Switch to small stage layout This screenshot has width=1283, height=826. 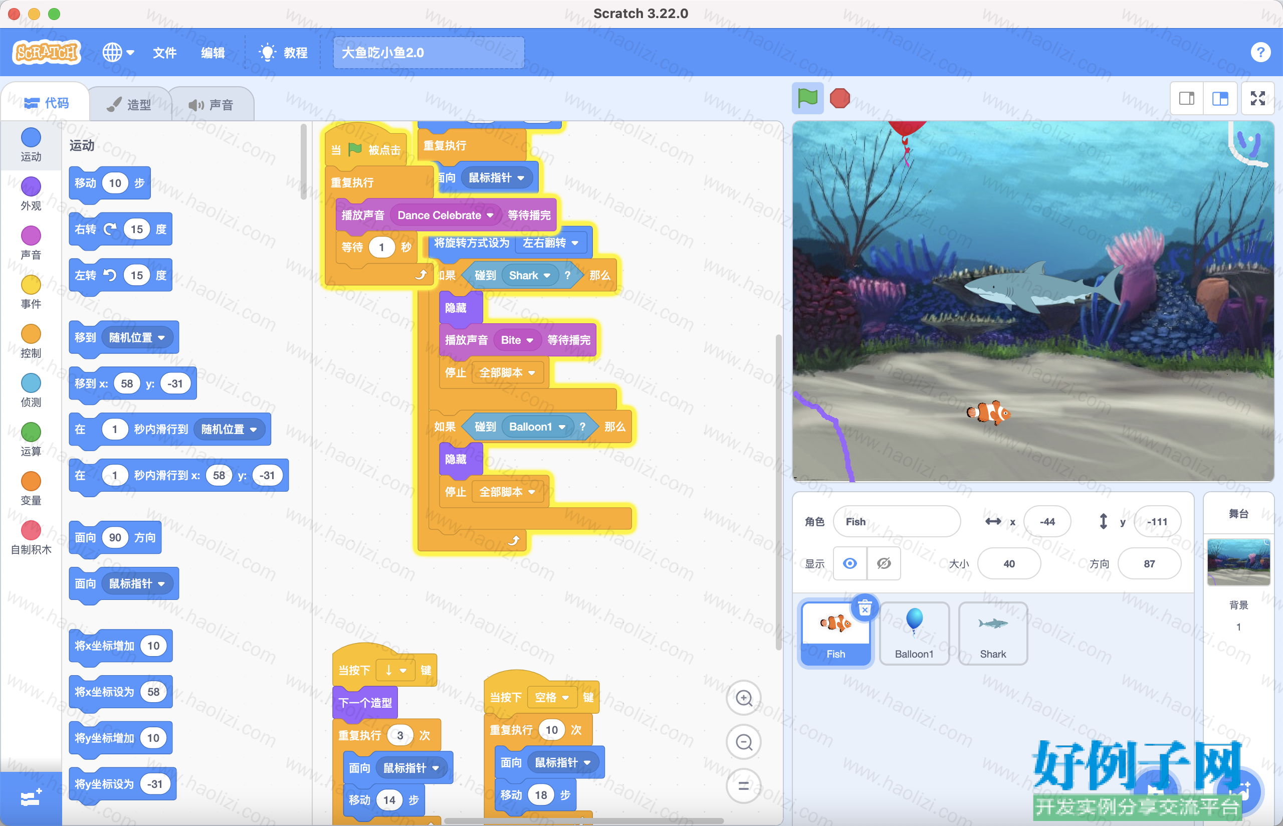(x=1186, y=98)
